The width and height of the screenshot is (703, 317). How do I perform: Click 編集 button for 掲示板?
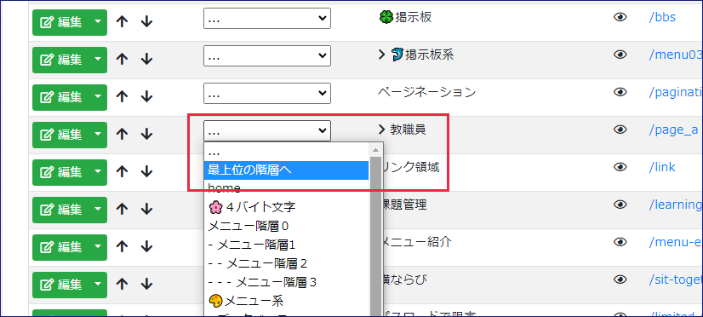(60, 22)
